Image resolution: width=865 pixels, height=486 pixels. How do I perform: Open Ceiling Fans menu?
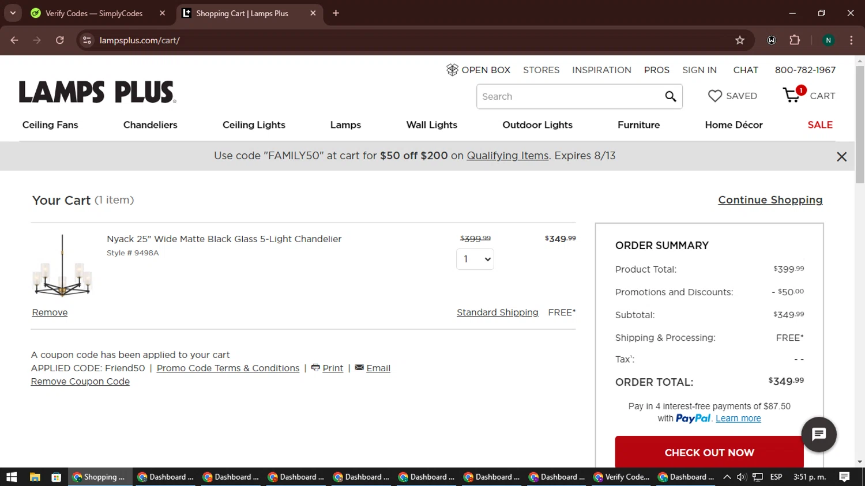click(x=50, y=125)
